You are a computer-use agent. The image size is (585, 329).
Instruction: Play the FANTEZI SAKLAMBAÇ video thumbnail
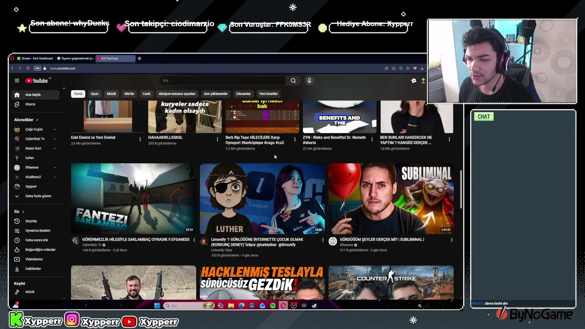pos(133,199)
